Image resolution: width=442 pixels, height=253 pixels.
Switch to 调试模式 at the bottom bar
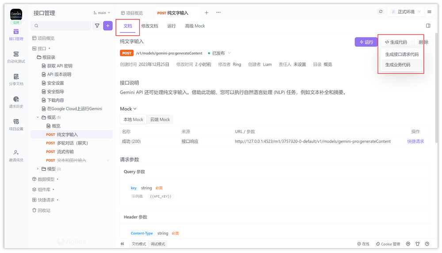pyautogui.click(x=158, y=244)
